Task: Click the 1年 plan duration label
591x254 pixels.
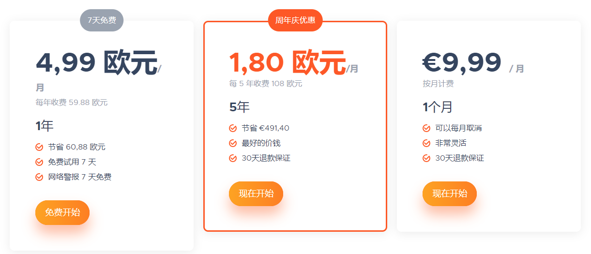Action: [45, 126]
